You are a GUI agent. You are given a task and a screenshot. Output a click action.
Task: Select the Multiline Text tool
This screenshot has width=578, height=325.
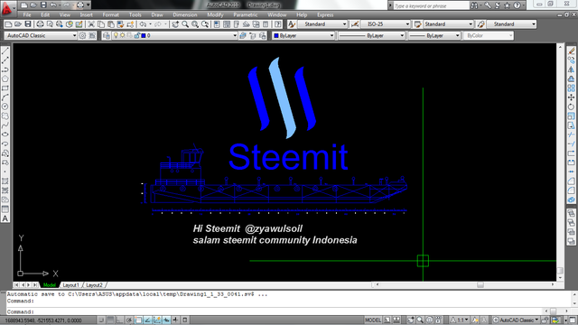pyautogui.click(x=5, y=218)
